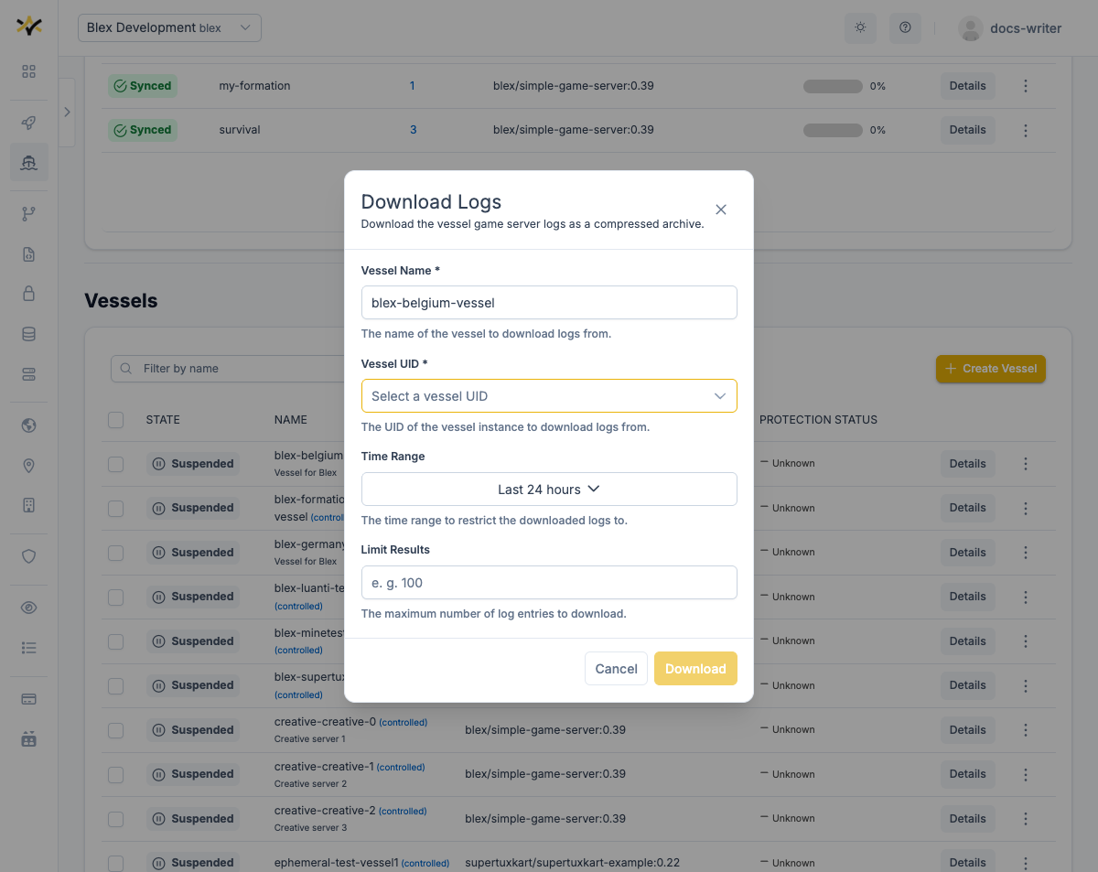Open more options for survival row
Viewport: 1098px width, 872px height.
[x=1025, y=130]
